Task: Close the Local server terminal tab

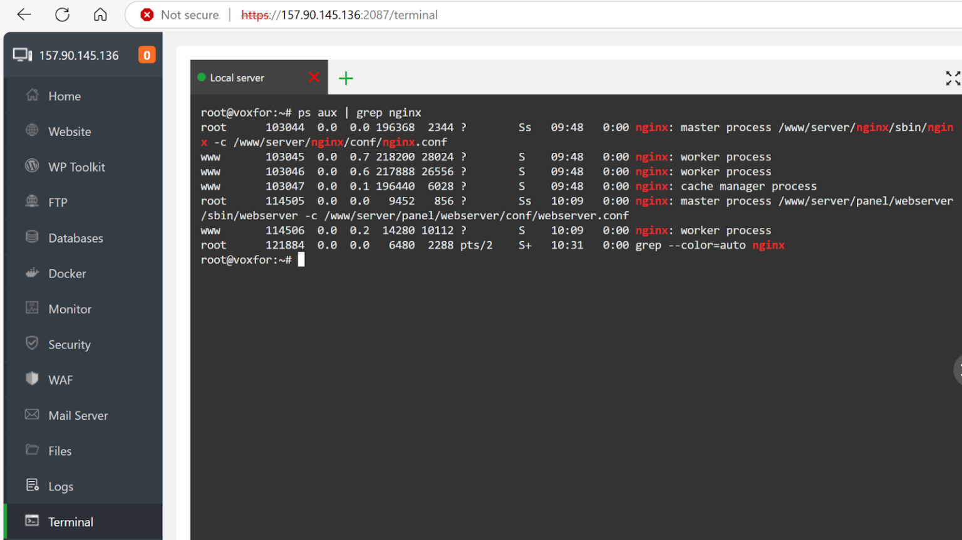Action: coord(313,78)
